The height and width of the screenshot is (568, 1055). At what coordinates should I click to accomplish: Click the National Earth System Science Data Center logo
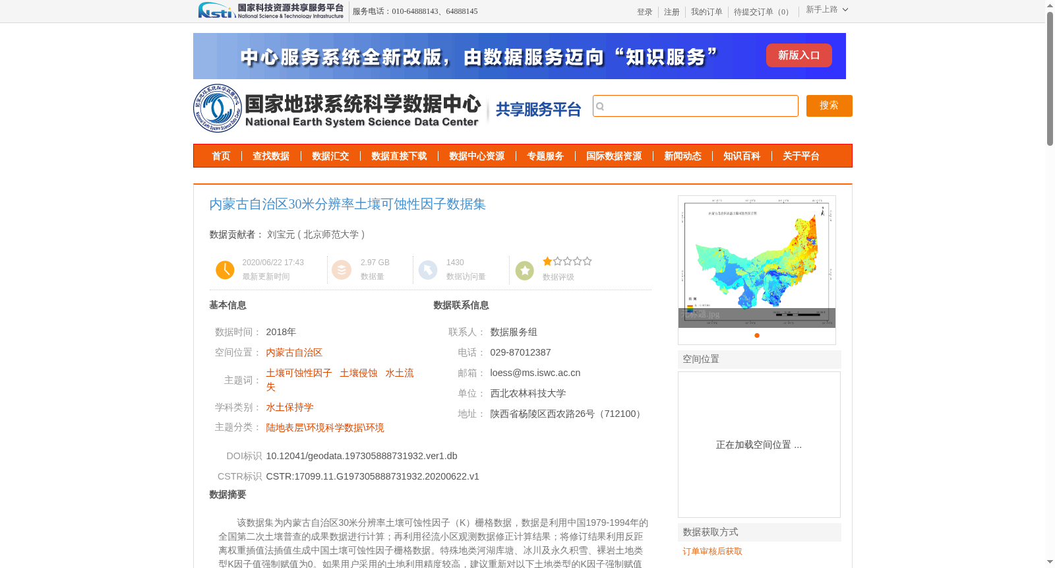point(337,108)
